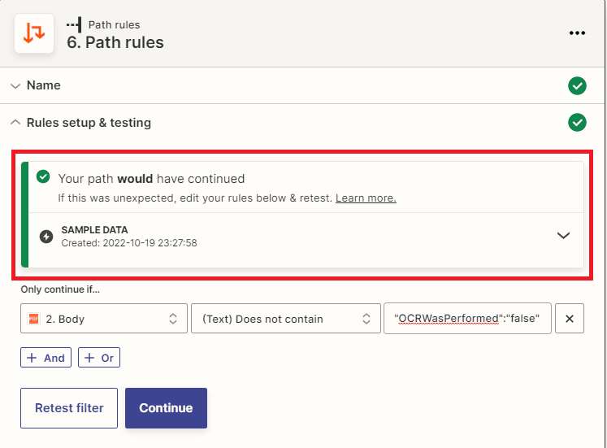Open the Learn more link

pos(366,198)
